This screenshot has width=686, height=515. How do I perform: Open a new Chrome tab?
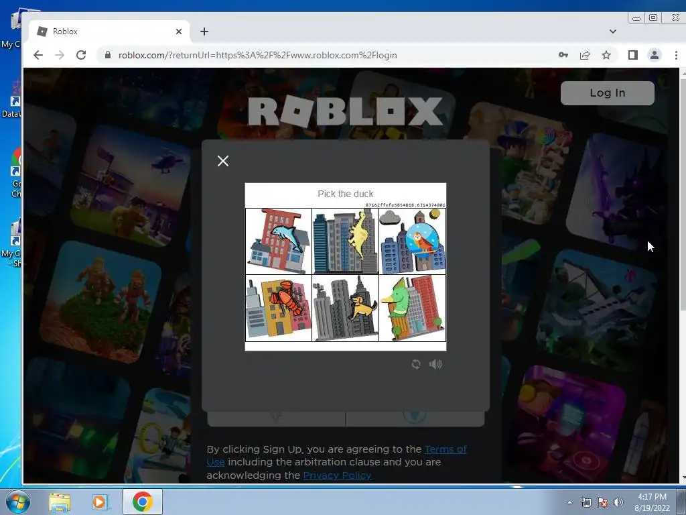point(204,32)
